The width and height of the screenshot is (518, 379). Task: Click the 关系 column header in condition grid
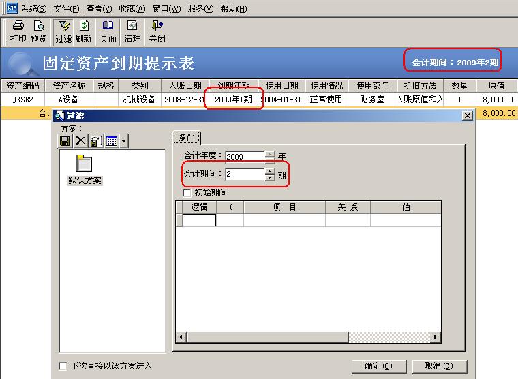[x=348, y=207]
